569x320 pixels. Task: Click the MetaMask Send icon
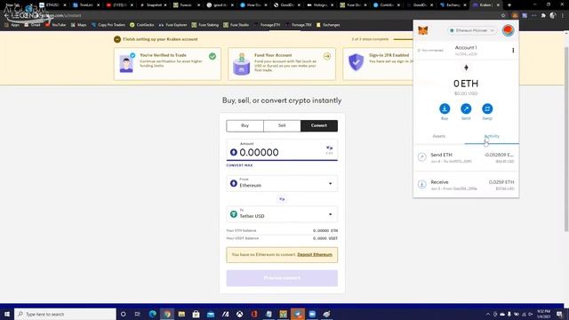coord(466,108)
